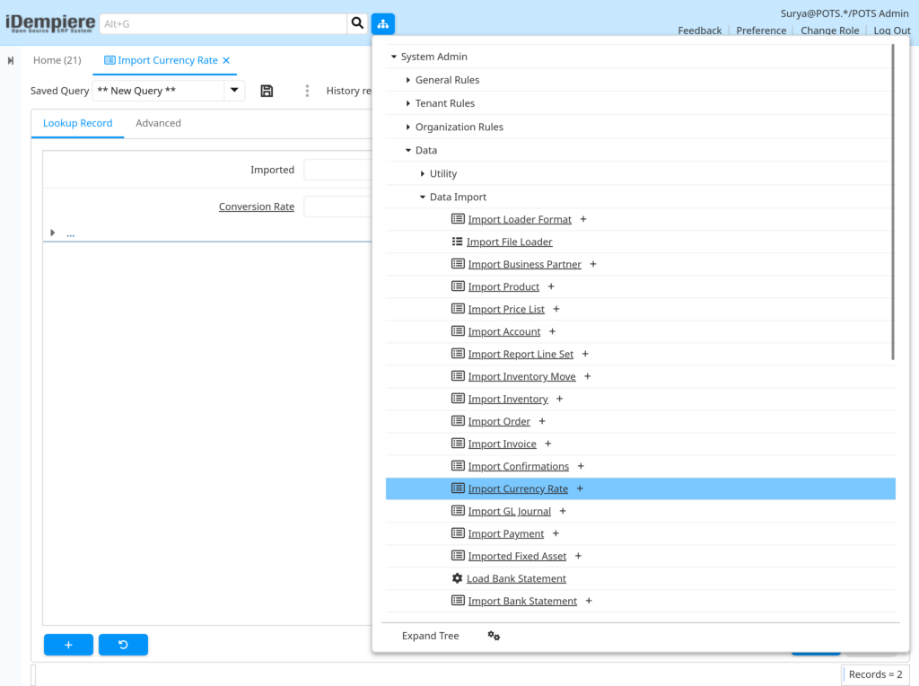
Task: Switch to the Advanced tab
Action: (x=158, y=123)
